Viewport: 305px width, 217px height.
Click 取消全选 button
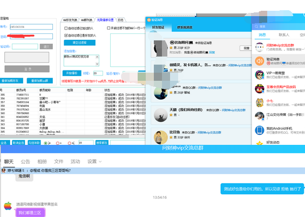click(x=18, y=143)
